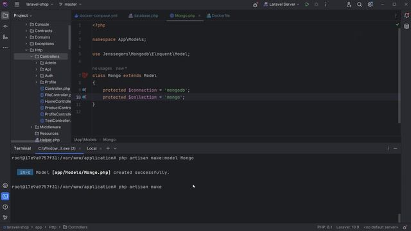Open more run actions menu
This screenshot has width=411, height=231.
click(326, 4)
